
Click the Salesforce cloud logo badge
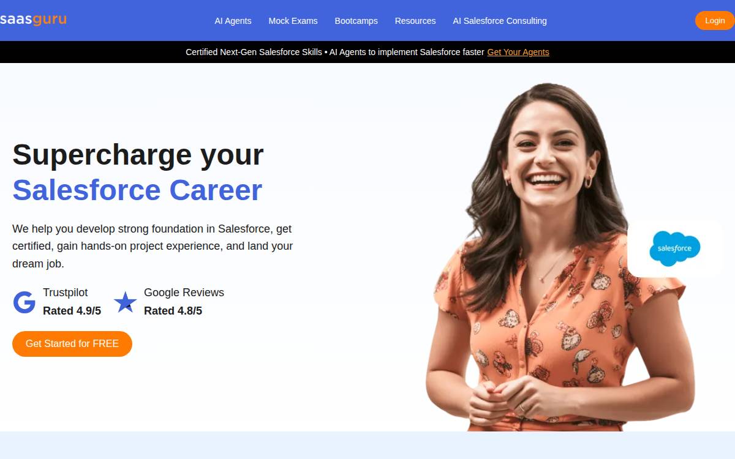pyautogui.click(x=675, y=248)
